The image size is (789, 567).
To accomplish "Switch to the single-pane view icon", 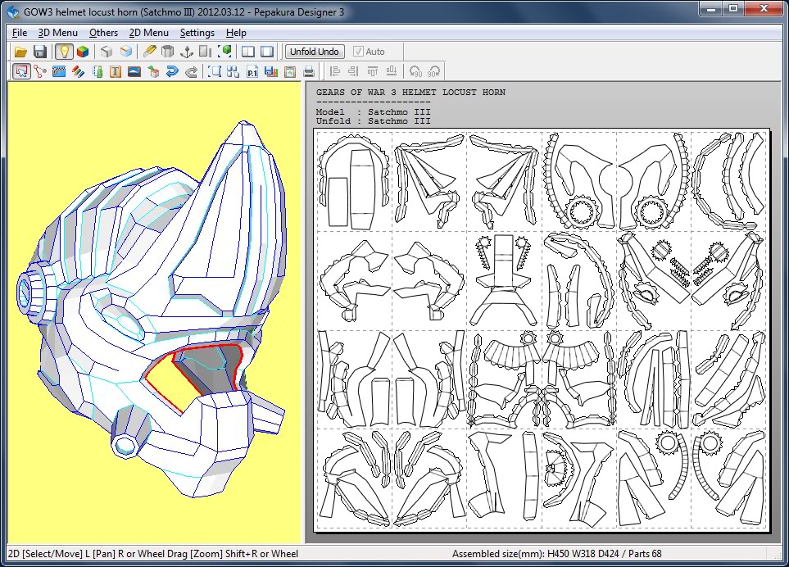I will (x=267, y=52).
